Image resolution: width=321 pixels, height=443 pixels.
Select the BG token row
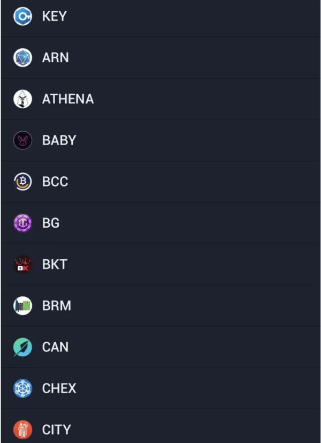(x=160, y=223)
